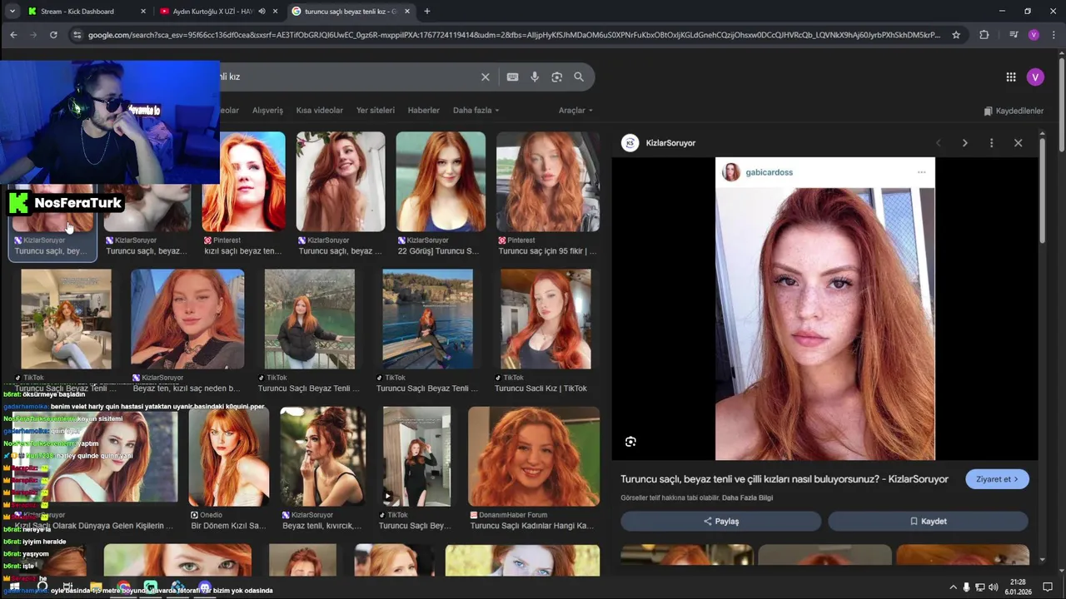
Task: Mute the YouTube tab audio icon
Action: coord(262,12)
